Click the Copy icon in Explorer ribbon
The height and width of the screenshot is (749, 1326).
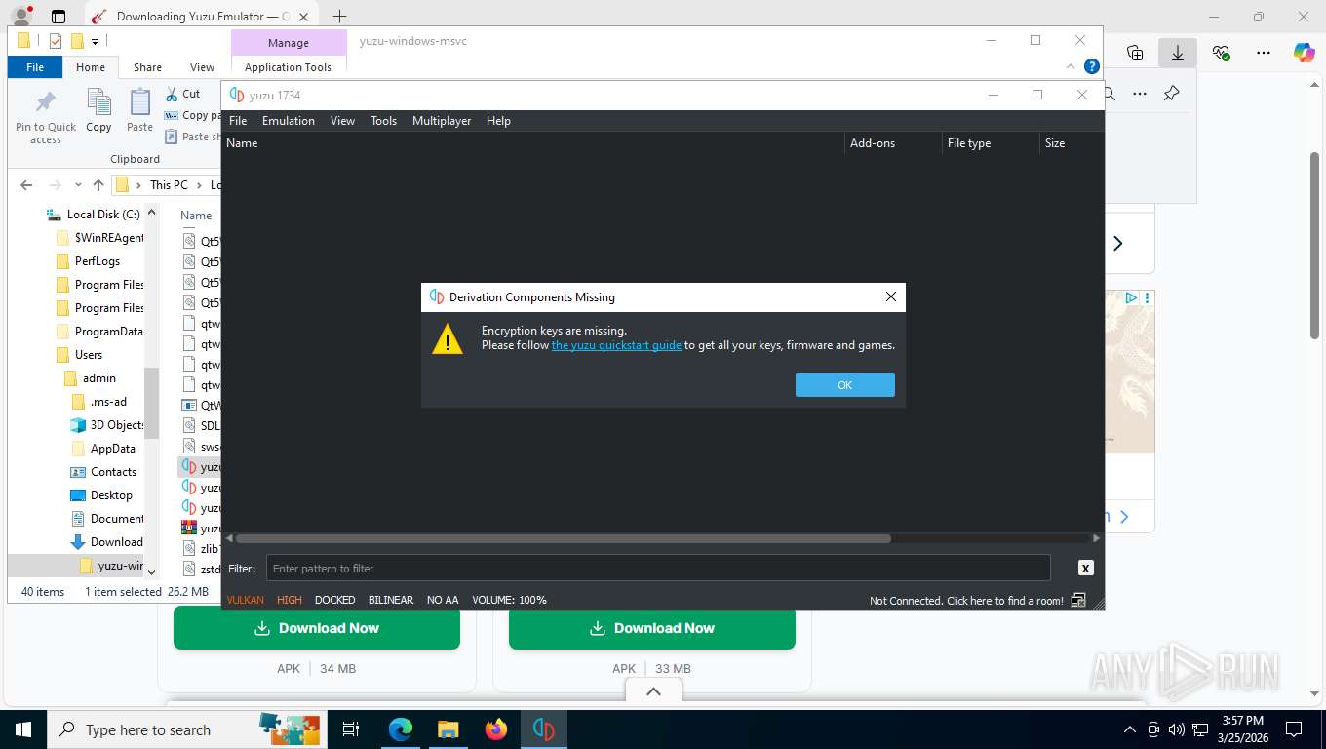[x=98, y=110]
